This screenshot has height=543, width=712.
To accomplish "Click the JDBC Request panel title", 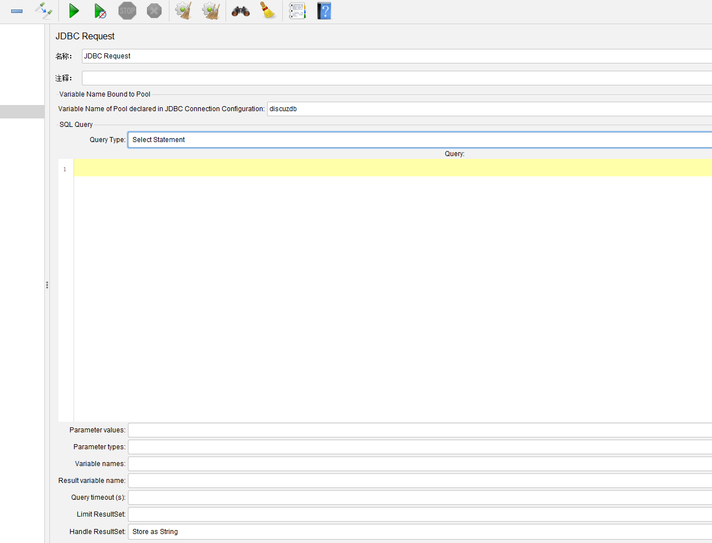I will click(85, 36).
